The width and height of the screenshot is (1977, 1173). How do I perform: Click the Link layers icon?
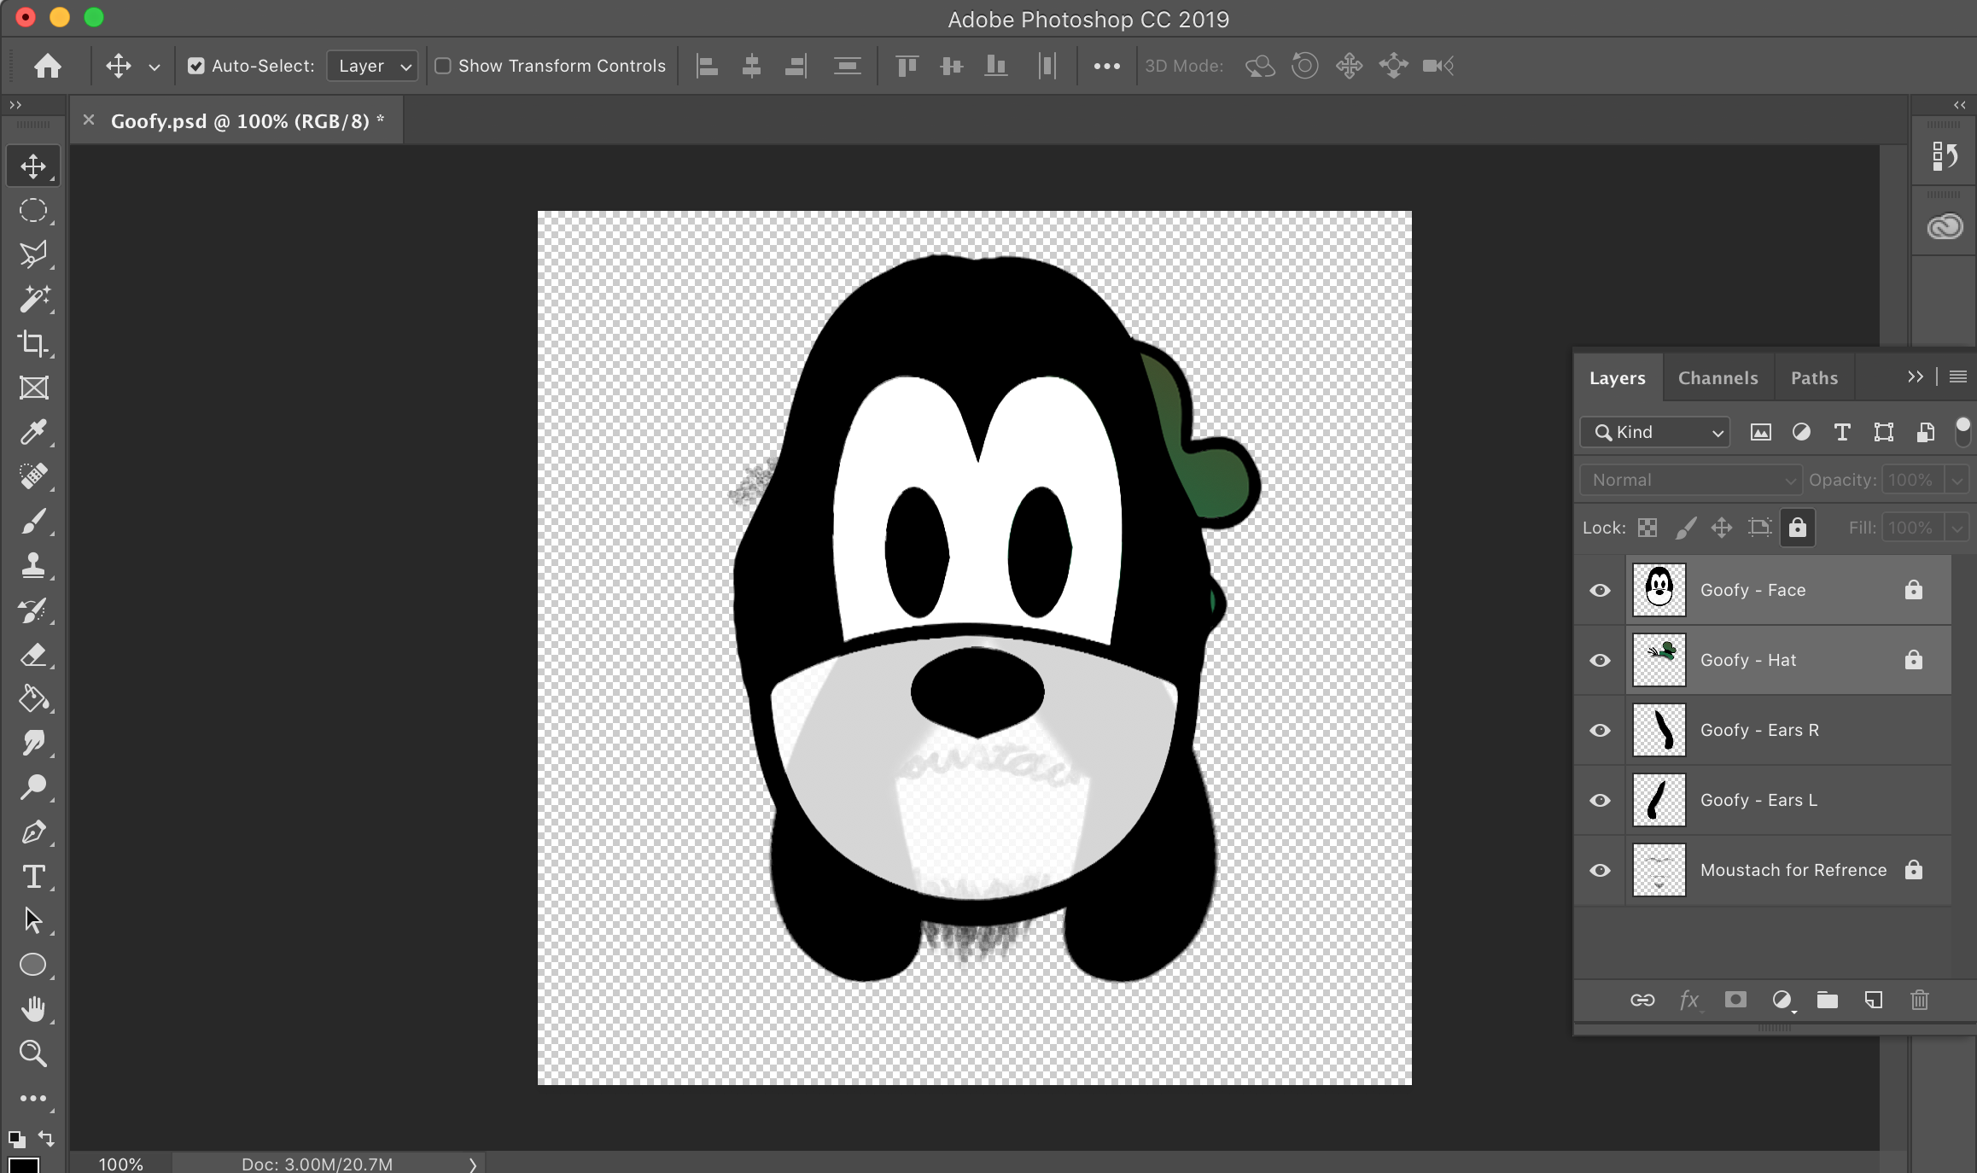click(x=1642, y=1001)
